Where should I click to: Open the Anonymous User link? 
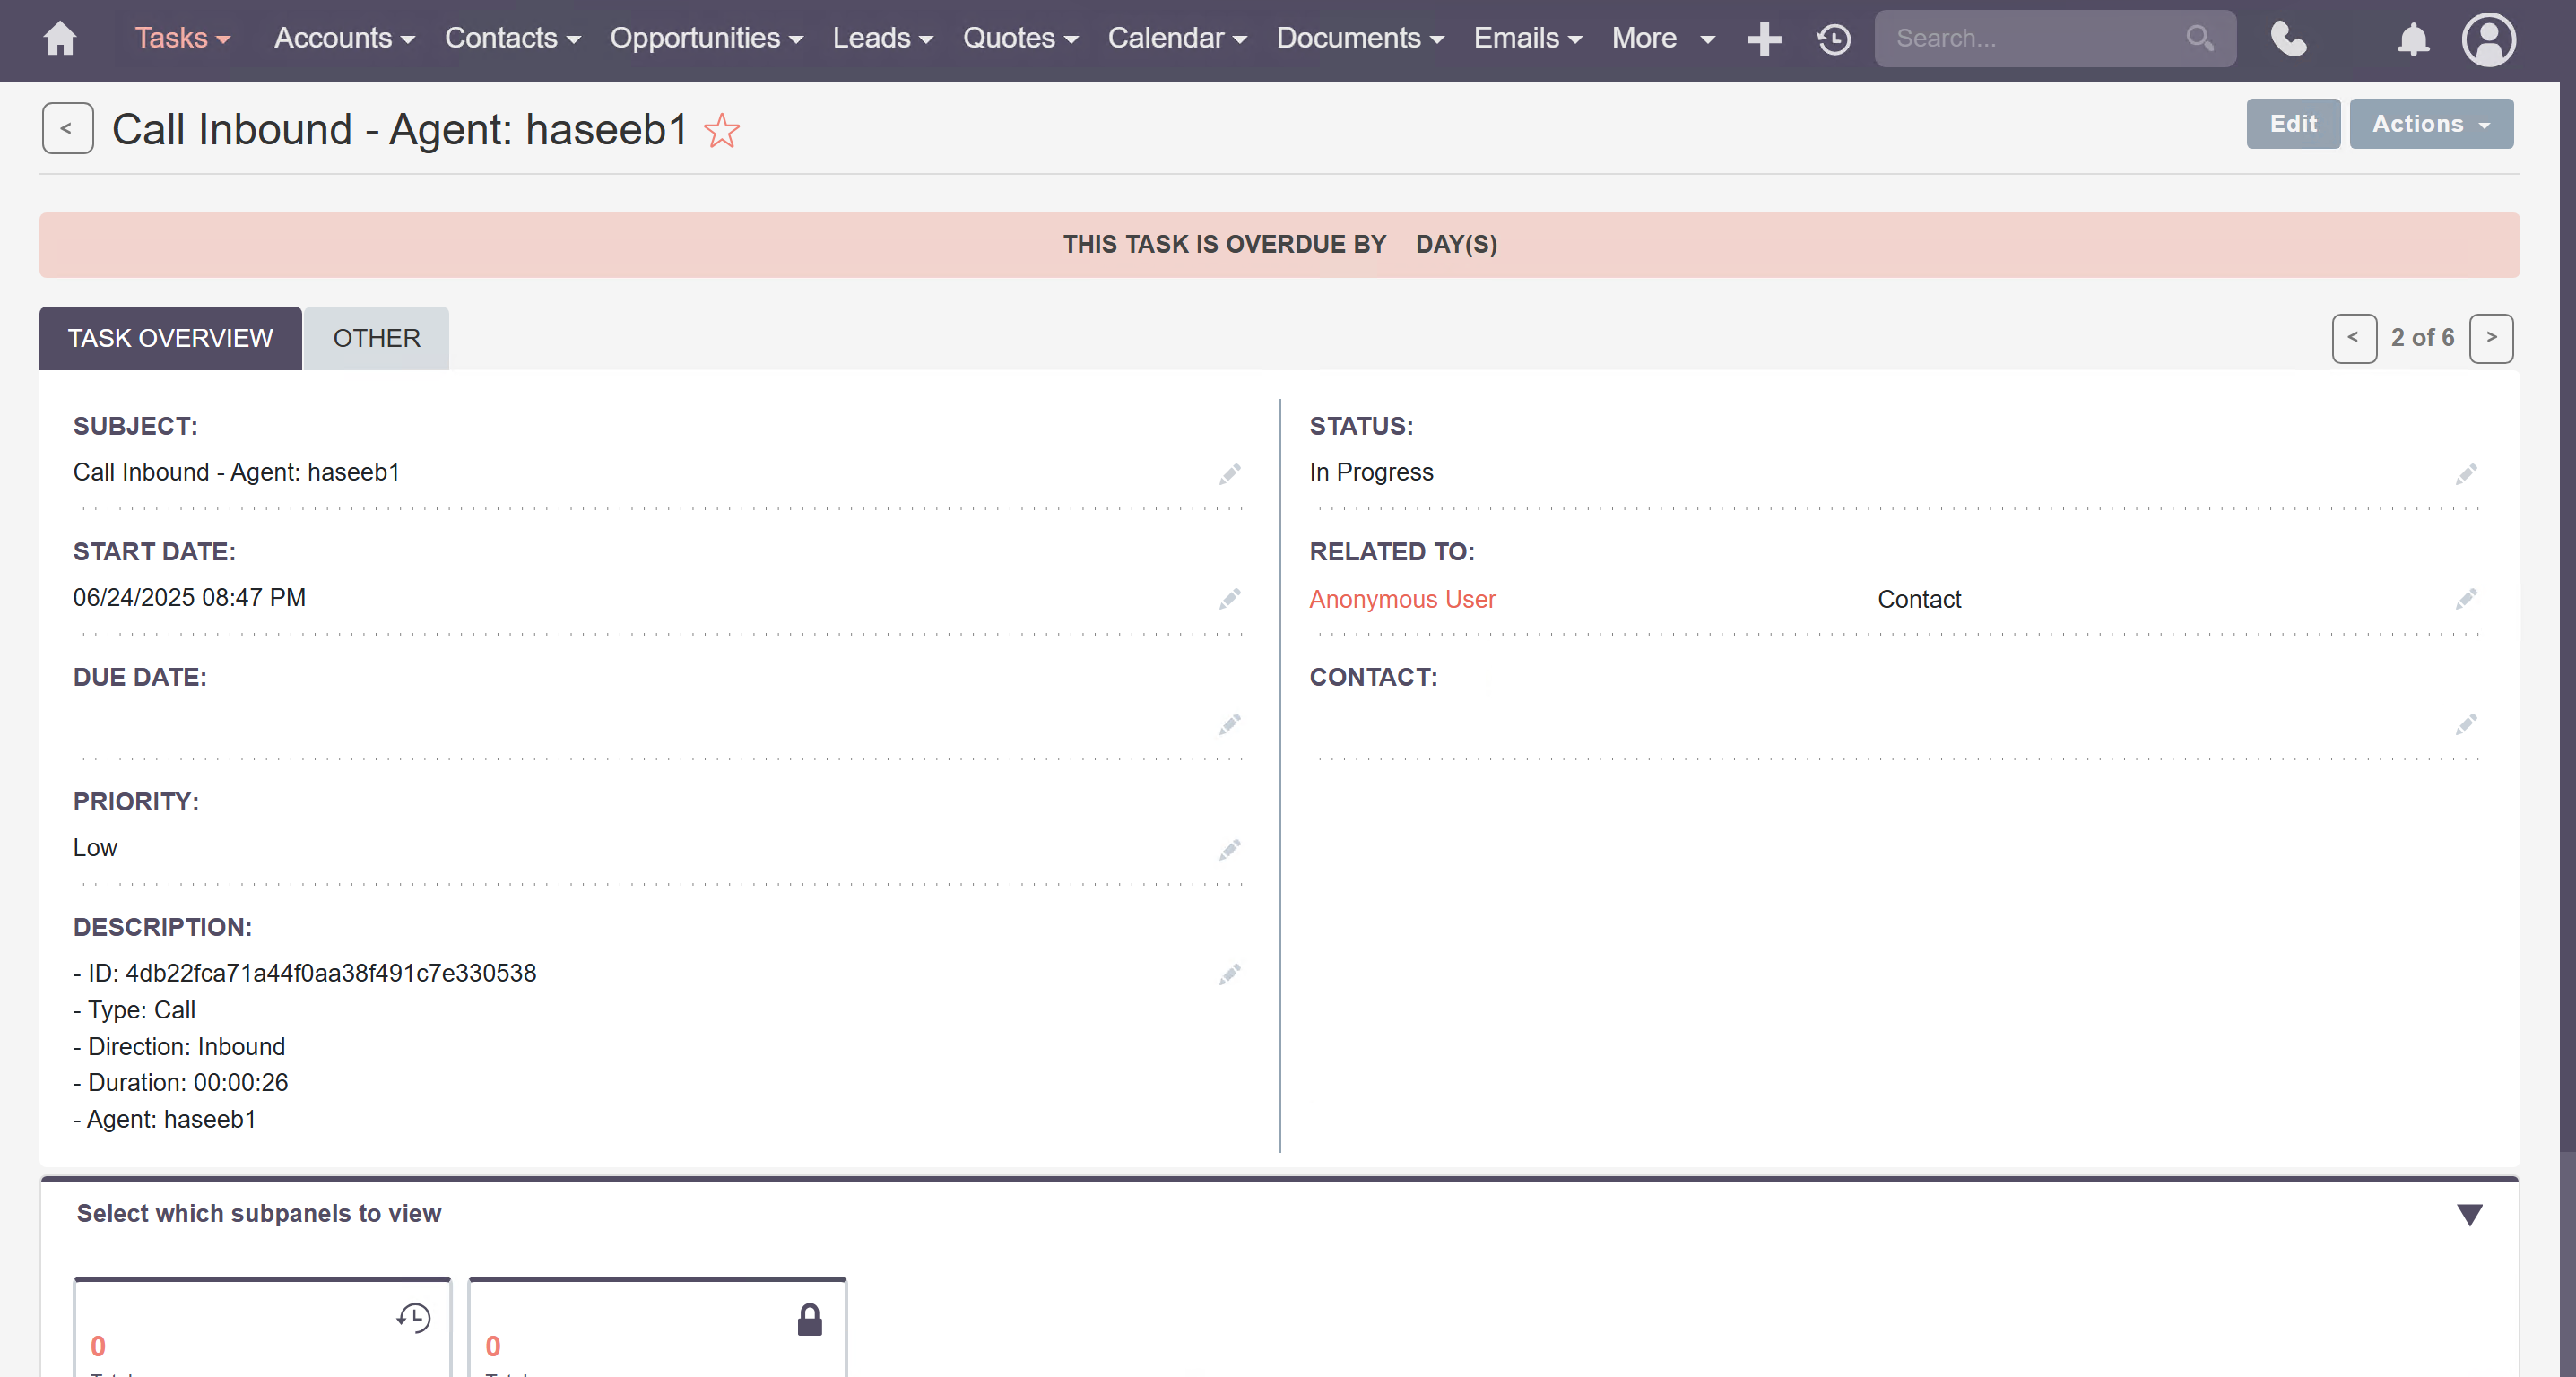click(x=1402, y=599)
